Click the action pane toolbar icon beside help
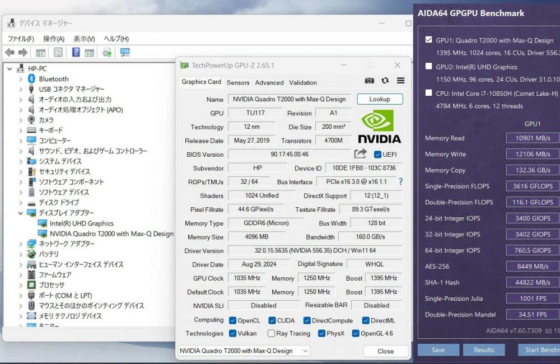The width and height of the screenshot is (560, 364). coord(89,53)
